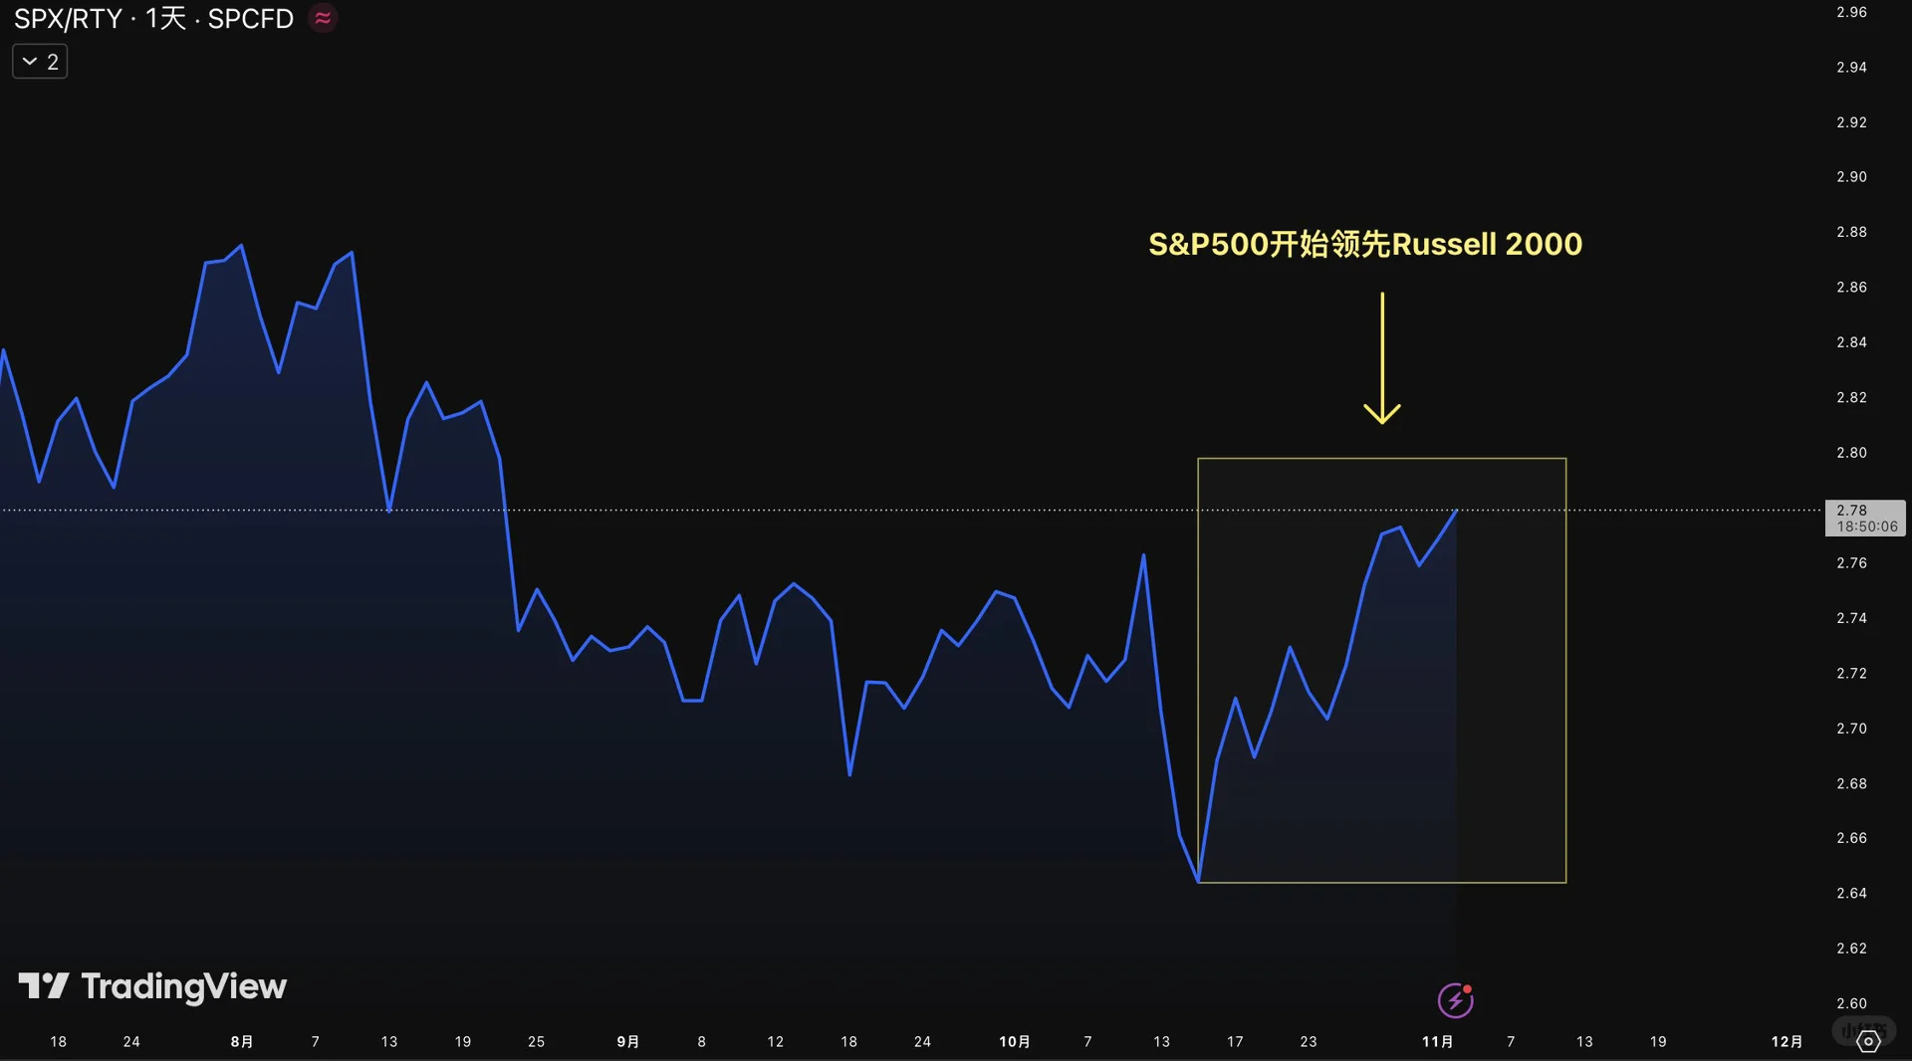Select the 17 date label on time axis
The image size is (1912, 1061).
click(1235, 1042)
